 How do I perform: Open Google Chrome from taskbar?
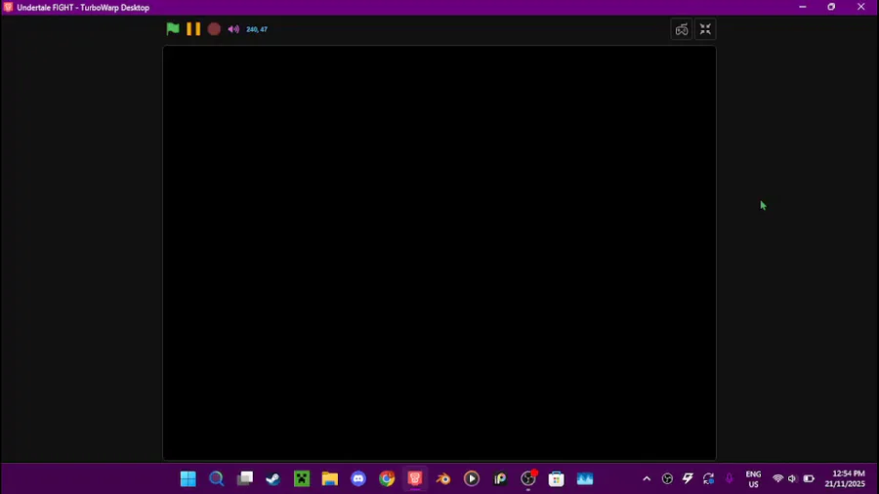click(x=386, y=479)
